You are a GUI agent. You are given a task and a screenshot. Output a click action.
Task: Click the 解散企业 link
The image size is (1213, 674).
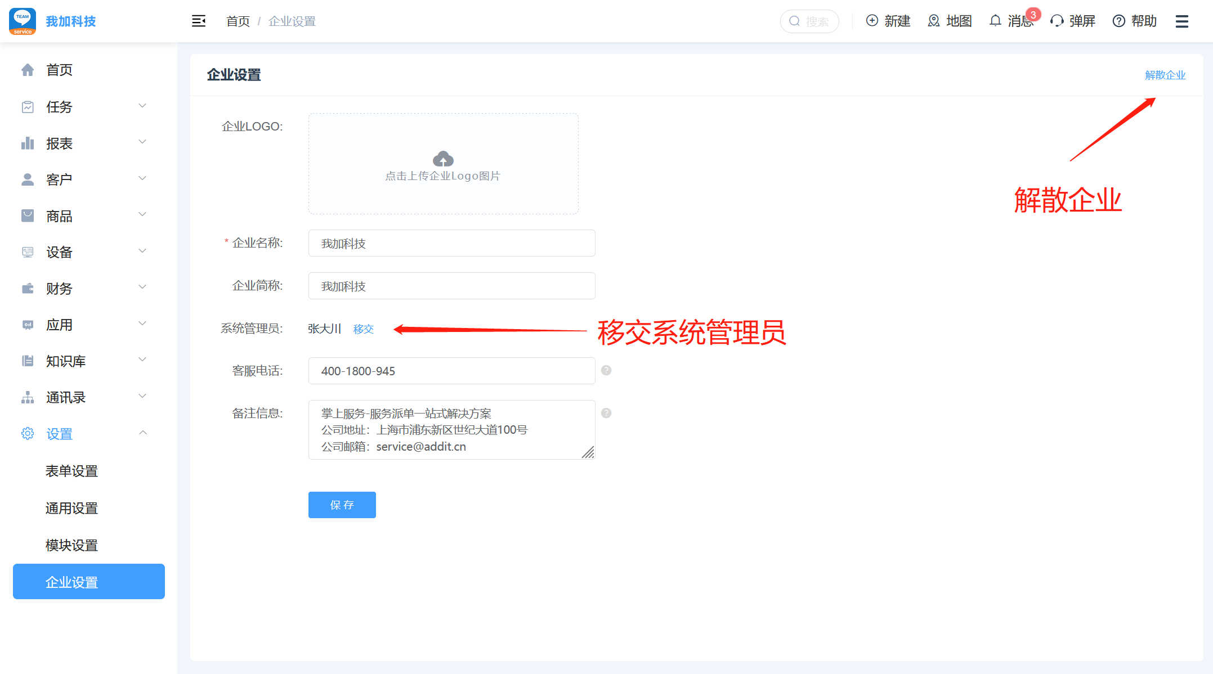(1165, 75)
